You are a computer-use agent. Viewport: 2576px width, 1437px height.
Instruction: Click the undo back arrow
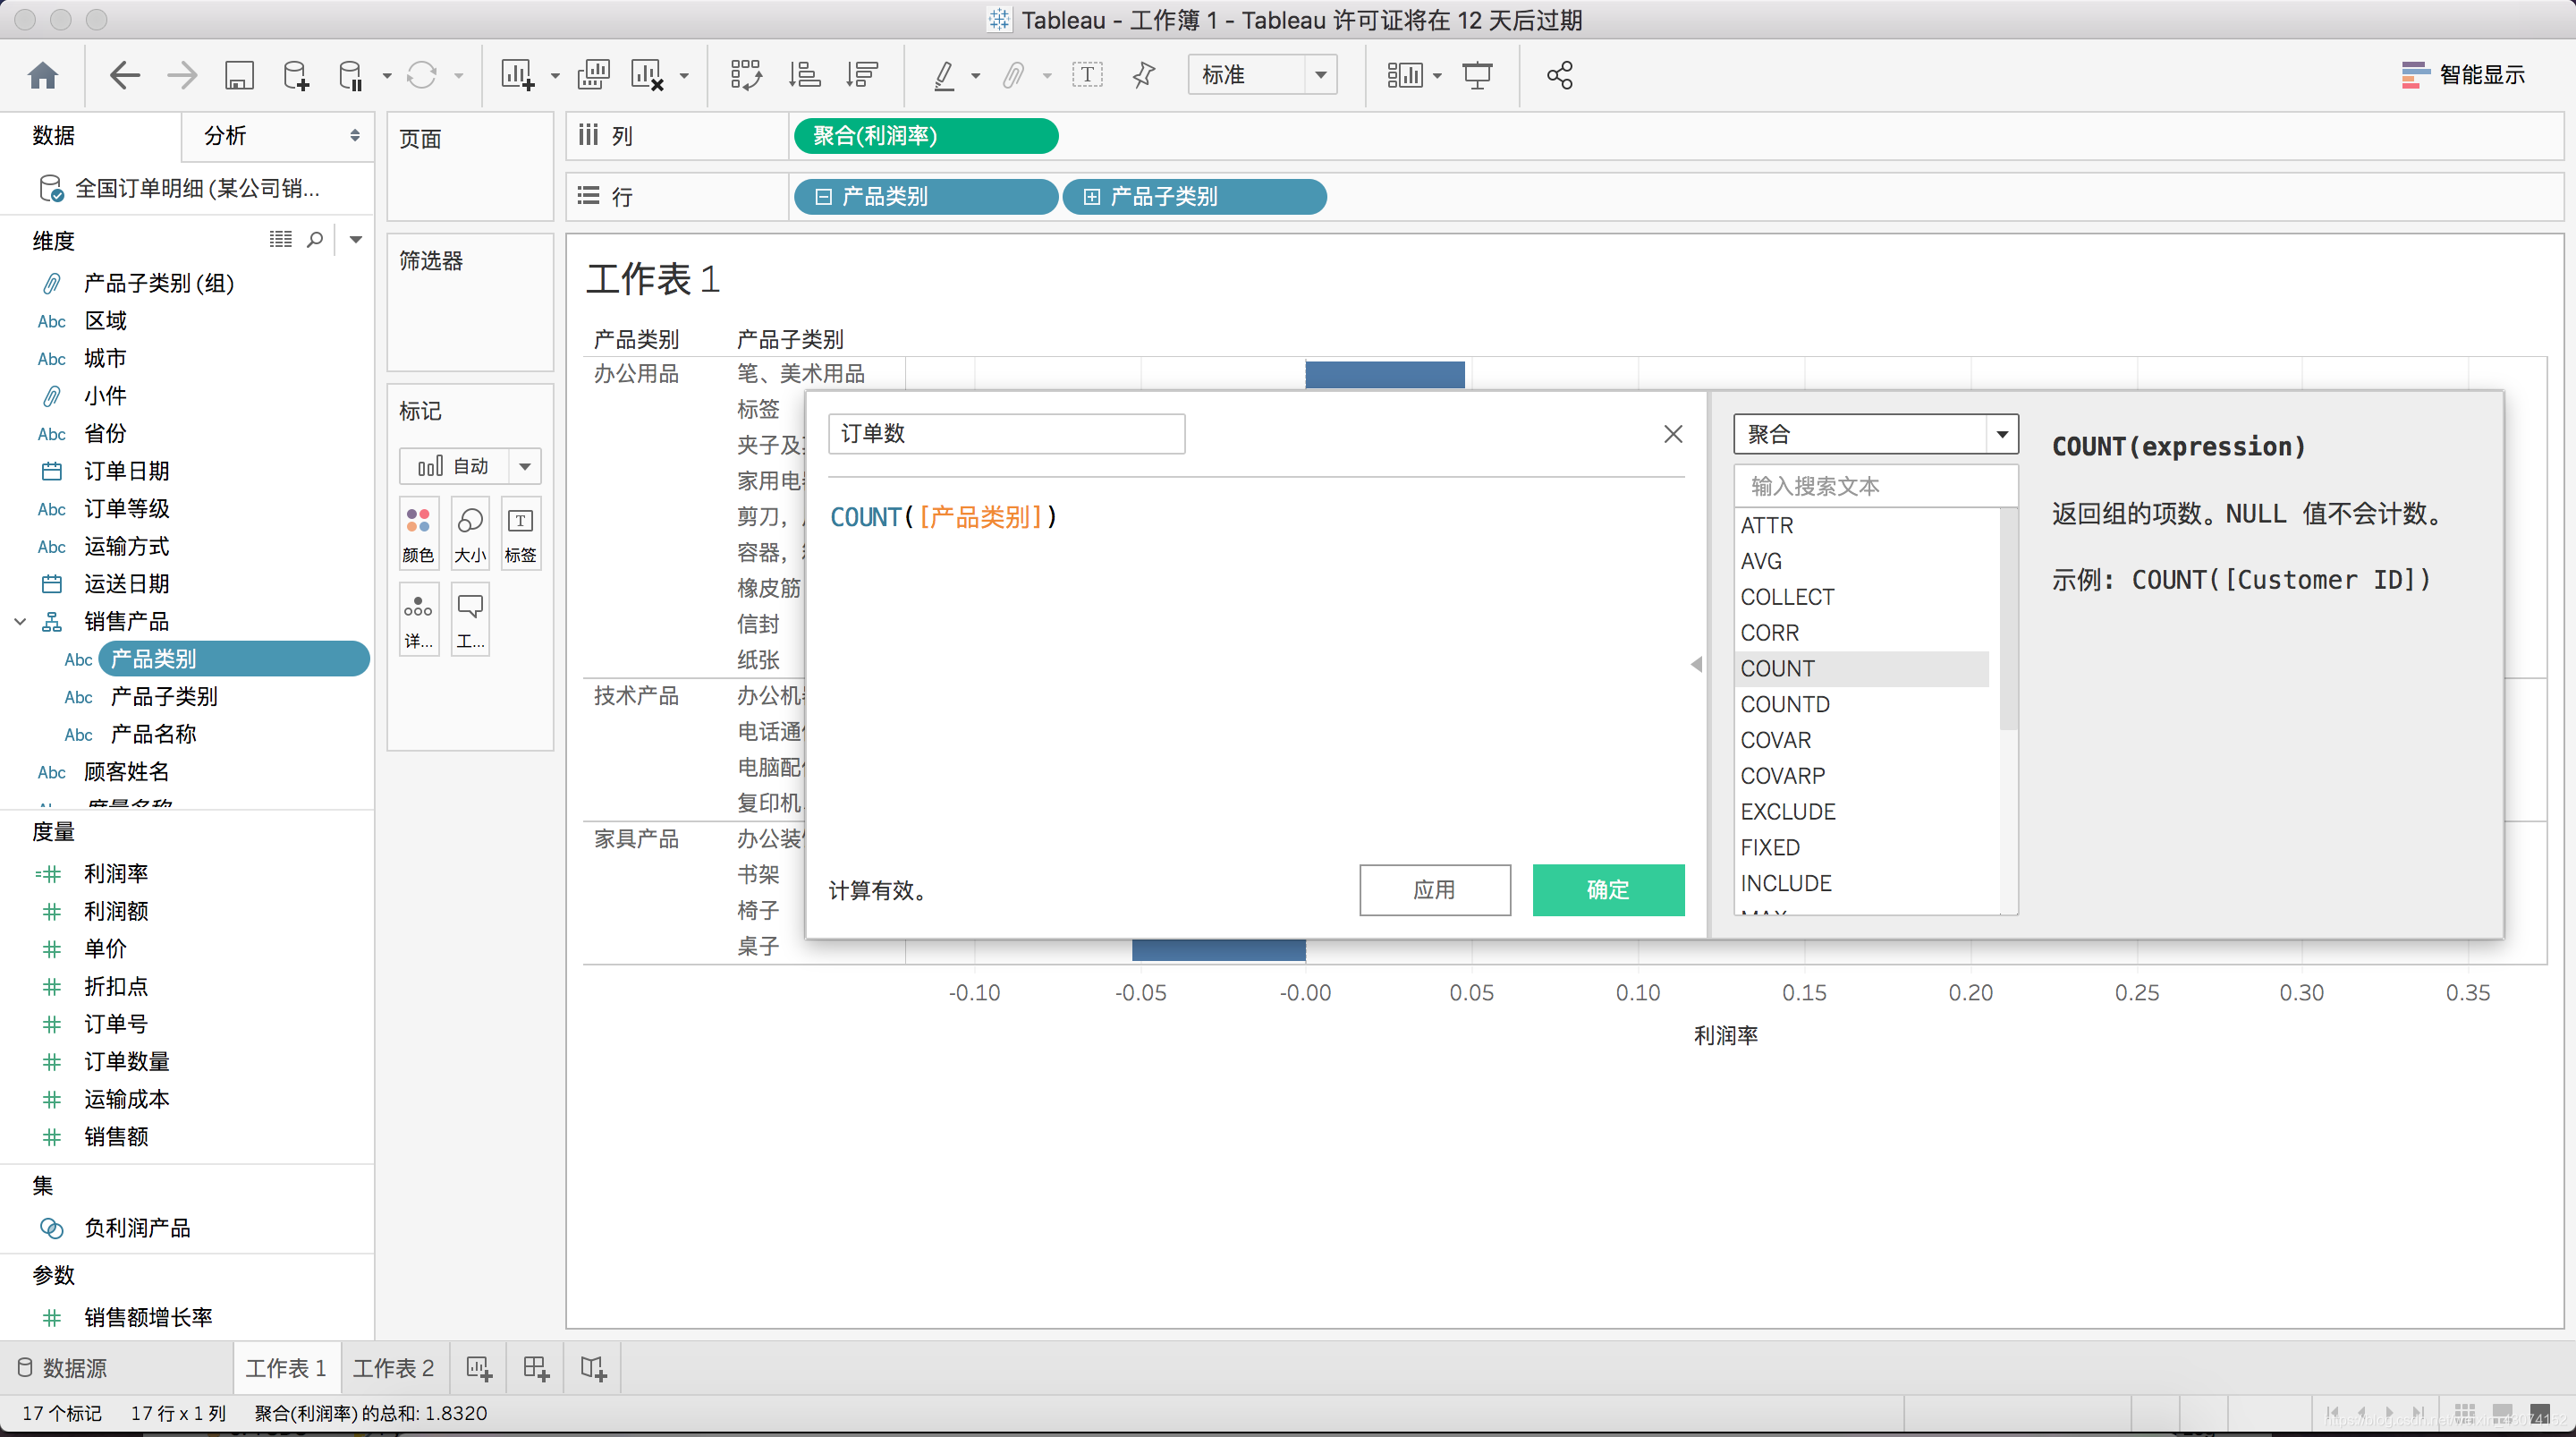click(125, 75)
